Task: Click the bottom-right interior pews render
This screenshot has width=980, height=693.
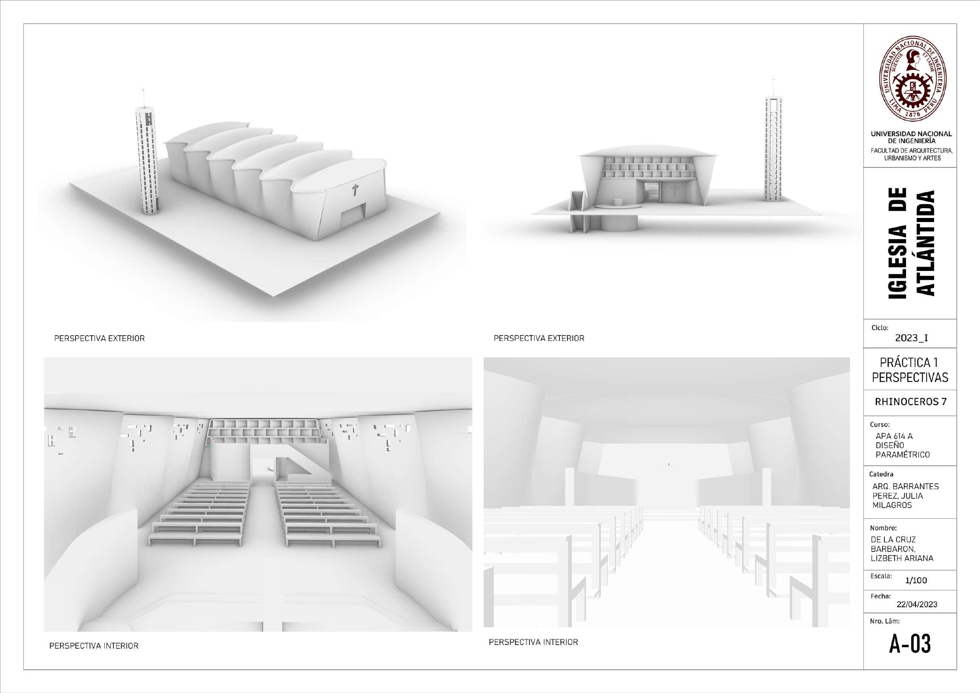Action: tap(666, 493)
